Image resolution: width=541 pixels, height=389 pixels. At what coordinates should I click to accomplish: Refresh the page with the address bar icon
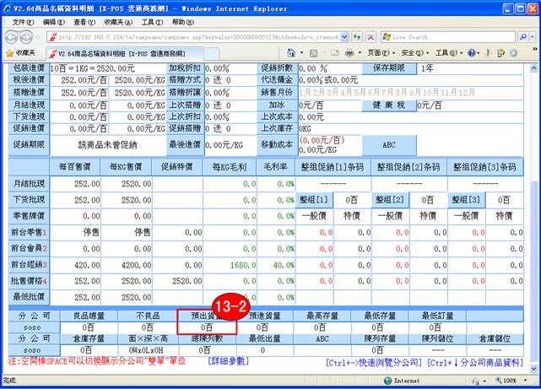pos(357,37)
